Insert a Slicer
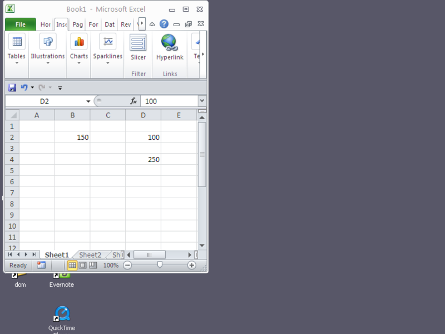The image size is (445, 334). [138, 47]
